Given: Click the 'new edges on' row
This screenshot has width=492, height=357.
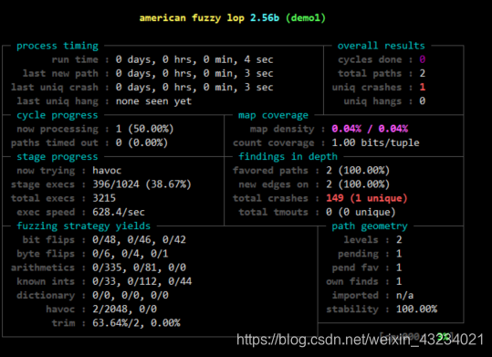Looking at the screenshot, I should (x=314, y=184).
